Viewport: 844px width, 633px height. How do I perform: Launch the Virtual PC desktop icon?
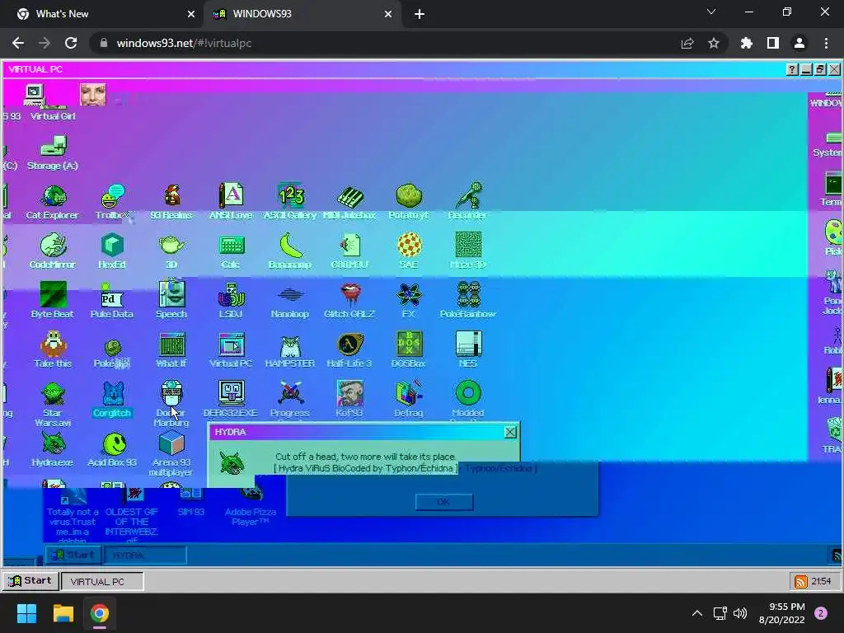[x=231, y=349]
